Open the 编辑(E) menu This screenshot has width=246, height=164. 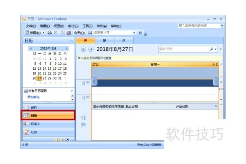(x=45, y=26)
